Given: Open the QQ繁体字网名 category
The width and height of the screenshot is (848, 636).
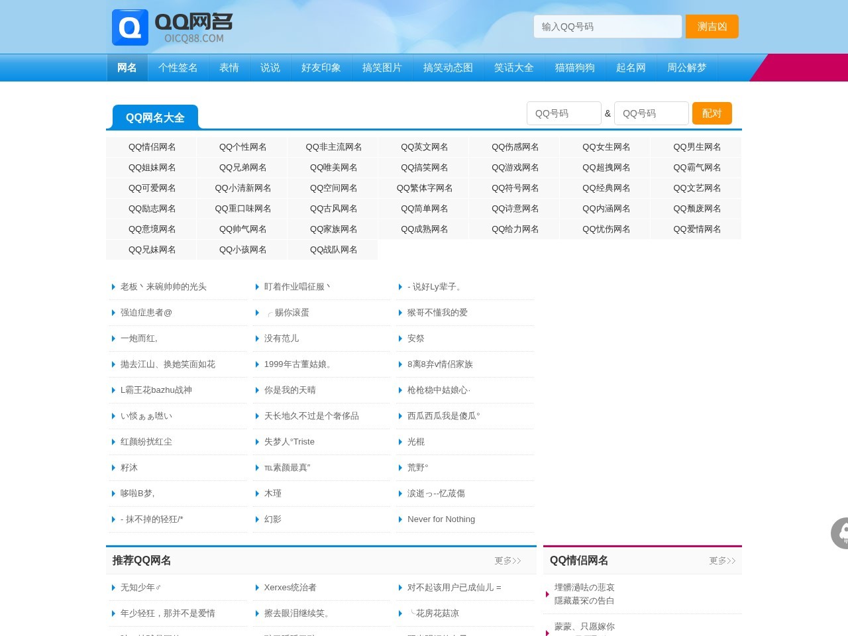Looking at the screenshot, I should 425,188.
